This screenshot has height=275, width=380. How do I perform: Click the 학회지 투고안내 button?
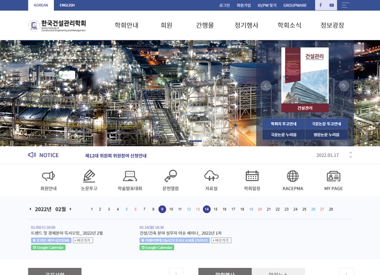[284, 124]
